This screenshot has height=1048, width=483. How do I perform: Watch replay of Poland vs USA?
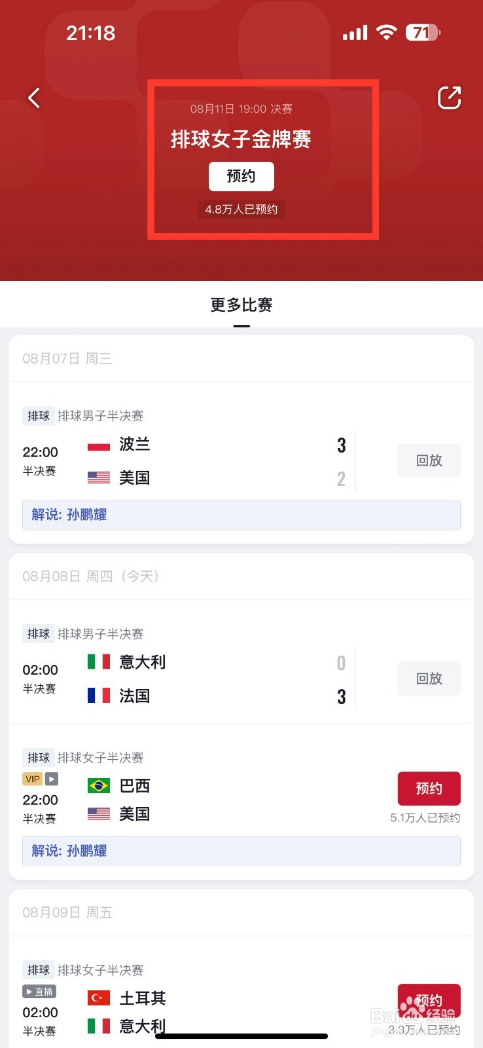point(429,460)
